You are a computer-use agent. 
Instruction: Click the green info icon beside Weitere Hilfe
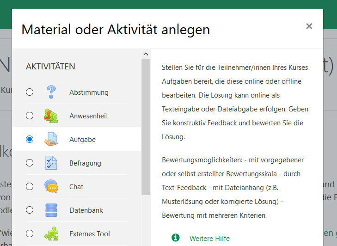click(176, 238)
